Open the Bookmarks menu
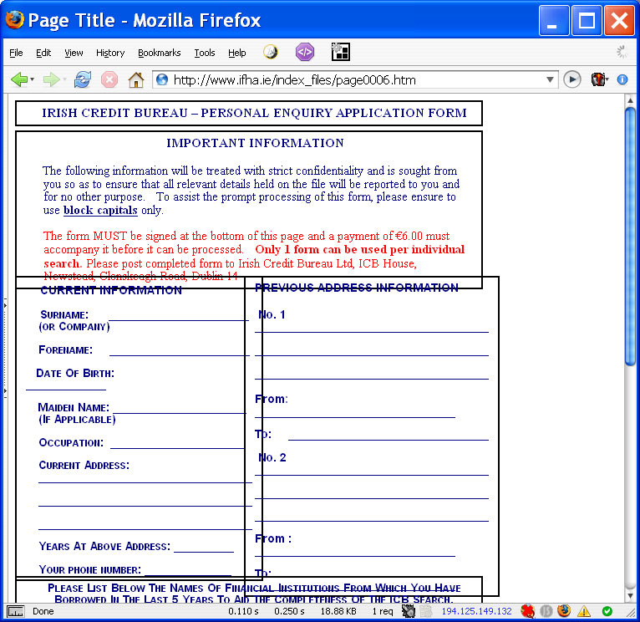The width and height of the screenshot is (640, 622). [x=160, y=53]
